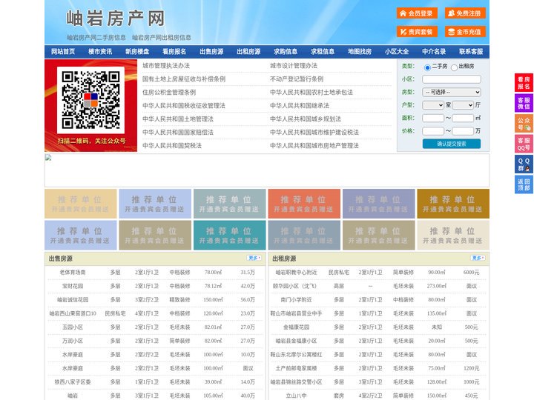This screenshot has width=534, height=400.
Task: Open 出售房源 navigation item
Action: coord(211,52)
